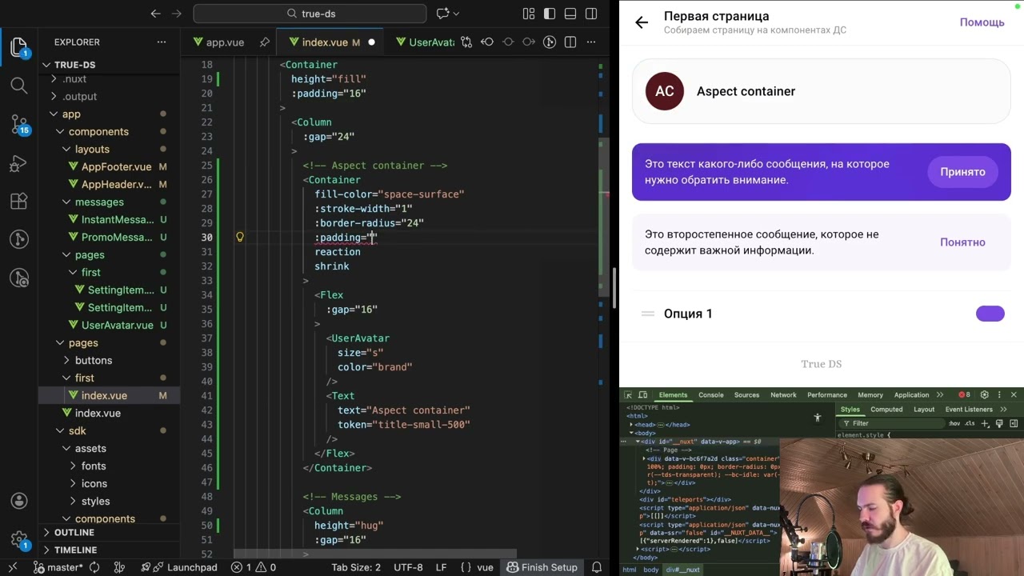Screen dimensions: 1024x576
Task: Switch to Console tab in DevTools
Action: 710,395
